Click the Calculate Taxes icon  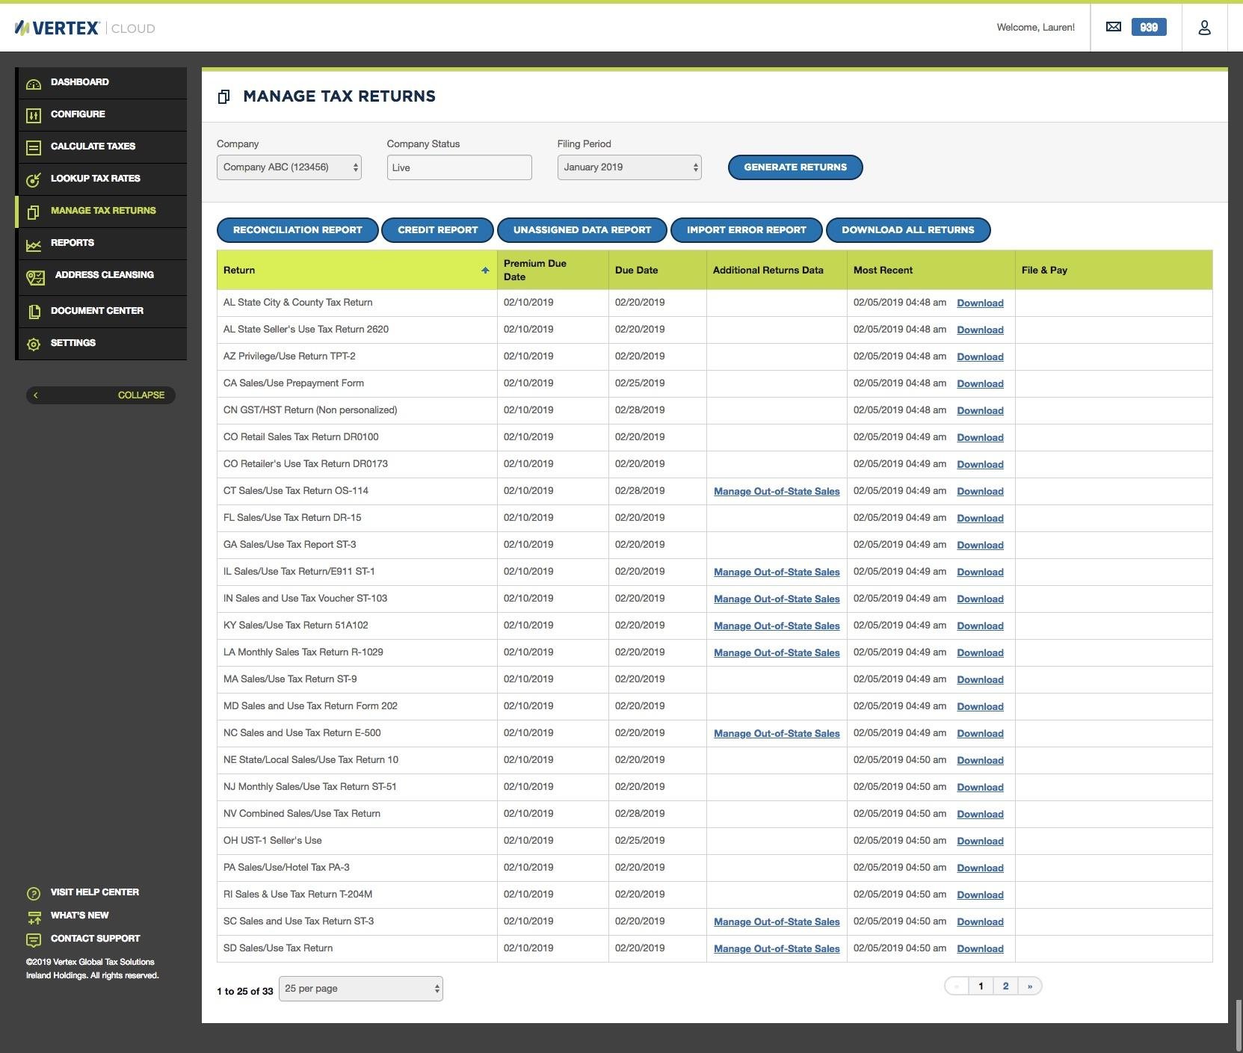point(34,147)
